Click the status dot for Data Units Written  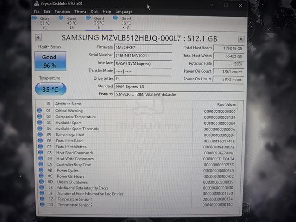tap(41, 147)
